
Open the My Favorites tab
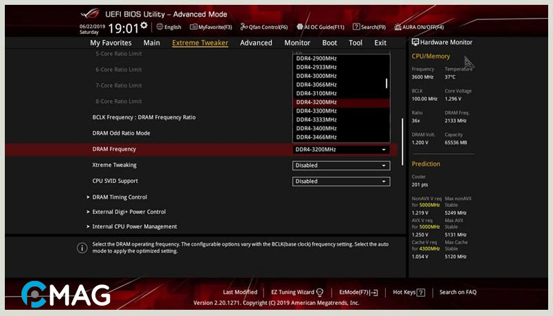pos(111,43)
